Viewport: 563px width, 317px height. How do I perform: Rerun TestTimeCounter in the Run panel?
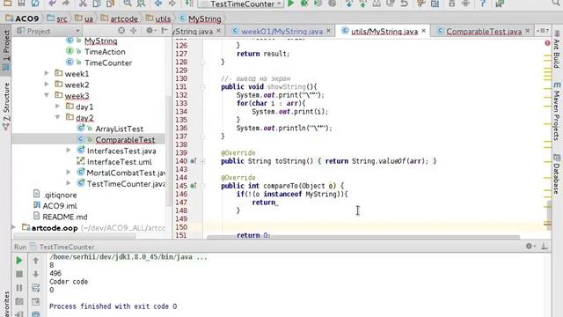[19, 261]
